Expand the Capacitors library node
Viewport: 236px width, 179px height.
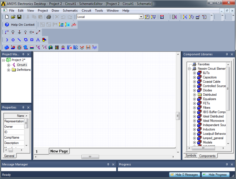[195, 77]
